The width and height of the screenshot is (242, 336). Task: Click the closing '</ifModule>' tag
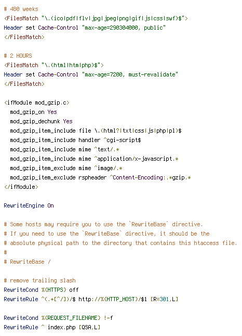21,187
